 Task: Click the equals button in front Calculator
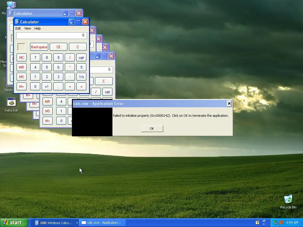click(81, 87)
